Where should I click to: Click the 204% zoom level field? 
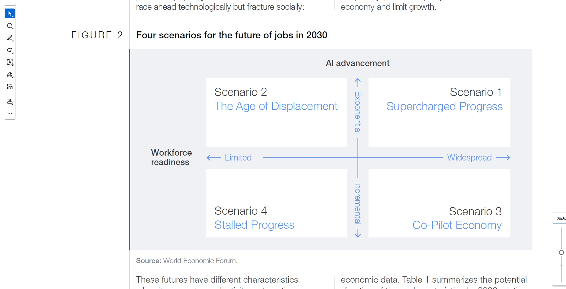click(561, 219)
